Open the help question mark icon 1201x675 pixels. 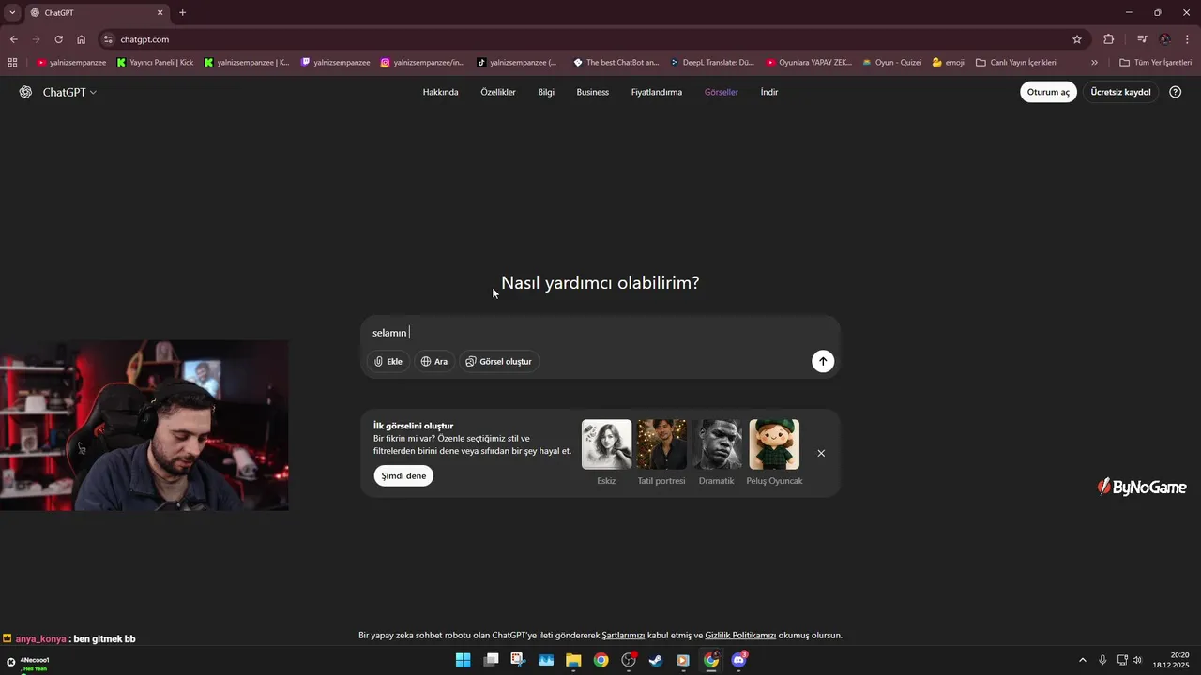(x=1176, y=92)
